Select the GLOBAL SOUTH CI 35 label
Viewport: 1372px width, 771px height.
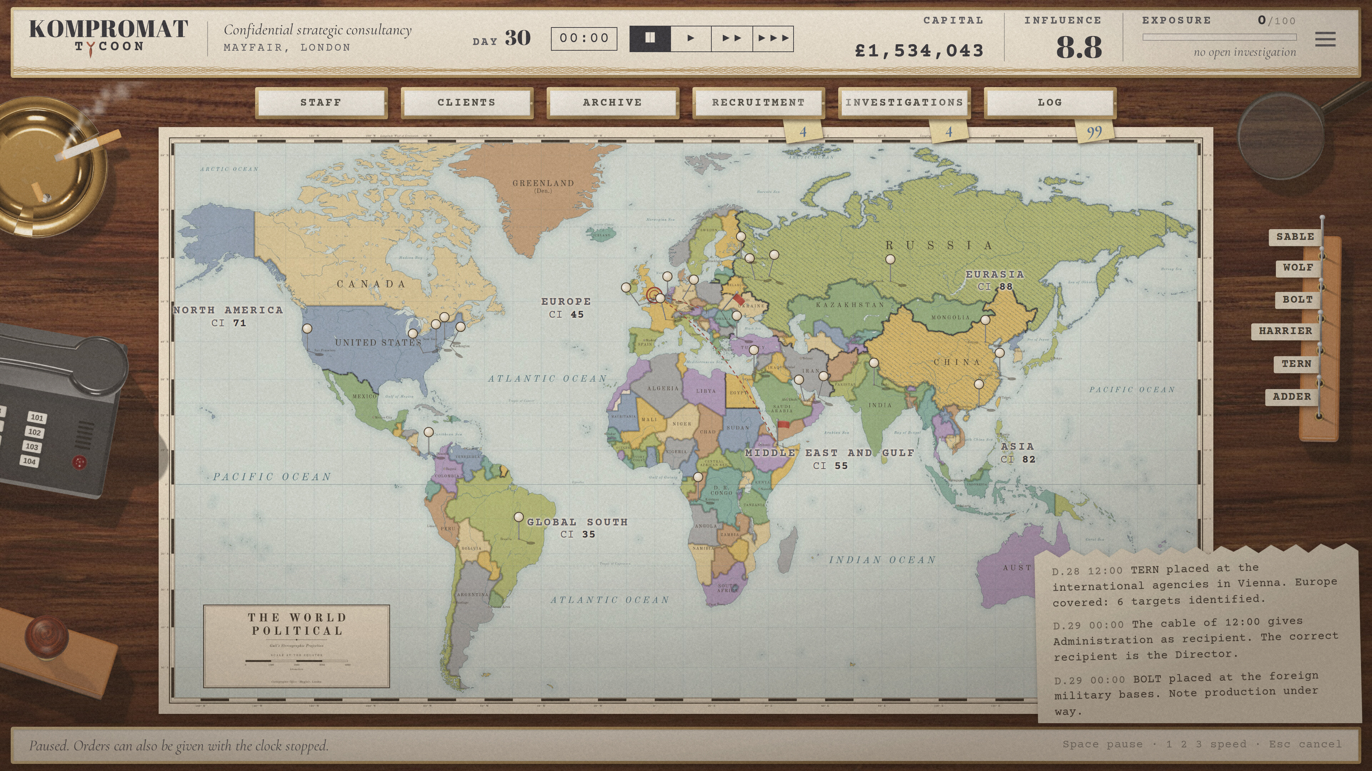coord(577,528)
